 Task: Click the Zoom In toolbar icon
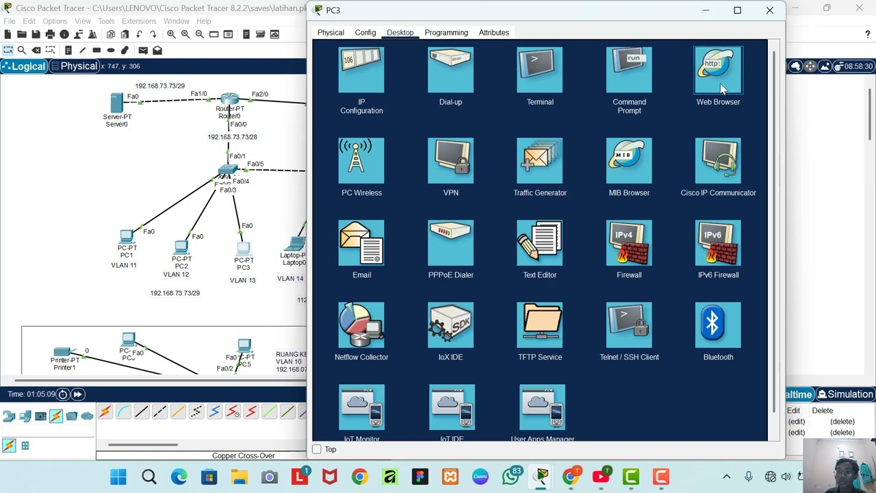click(171, 34)
